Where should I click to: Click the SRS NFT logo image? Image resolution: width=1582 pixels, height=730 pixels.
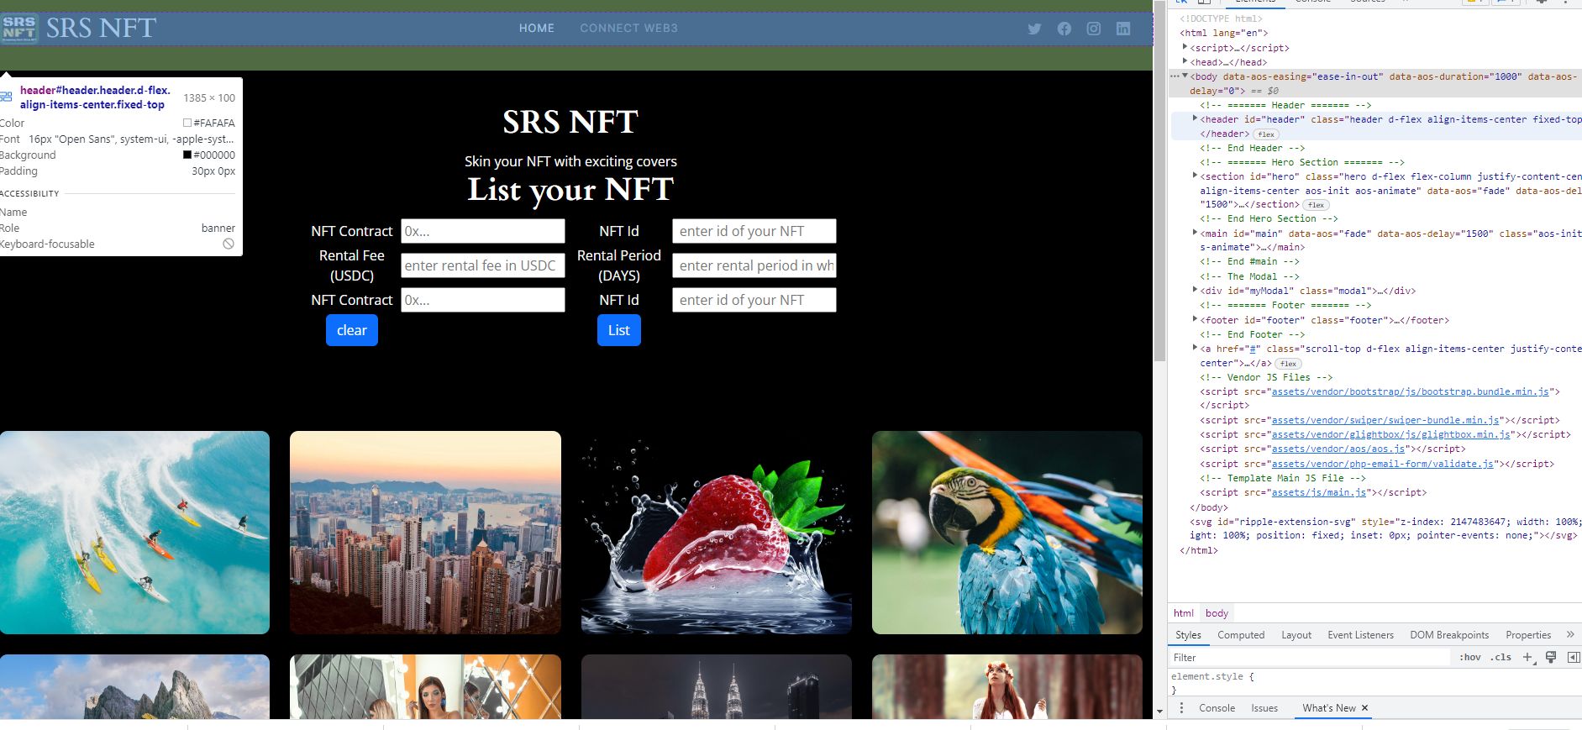click(18, 28)
